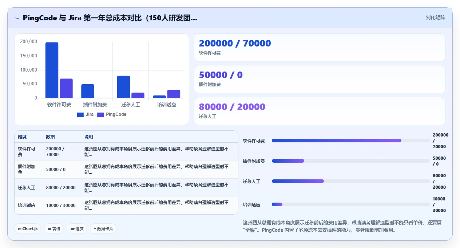Click the Jira bar for 插件附加费
Screen dimensions: 460x248
88,91
